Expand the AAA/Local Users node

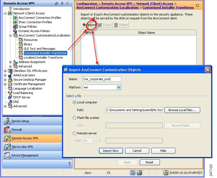[5, 75]
